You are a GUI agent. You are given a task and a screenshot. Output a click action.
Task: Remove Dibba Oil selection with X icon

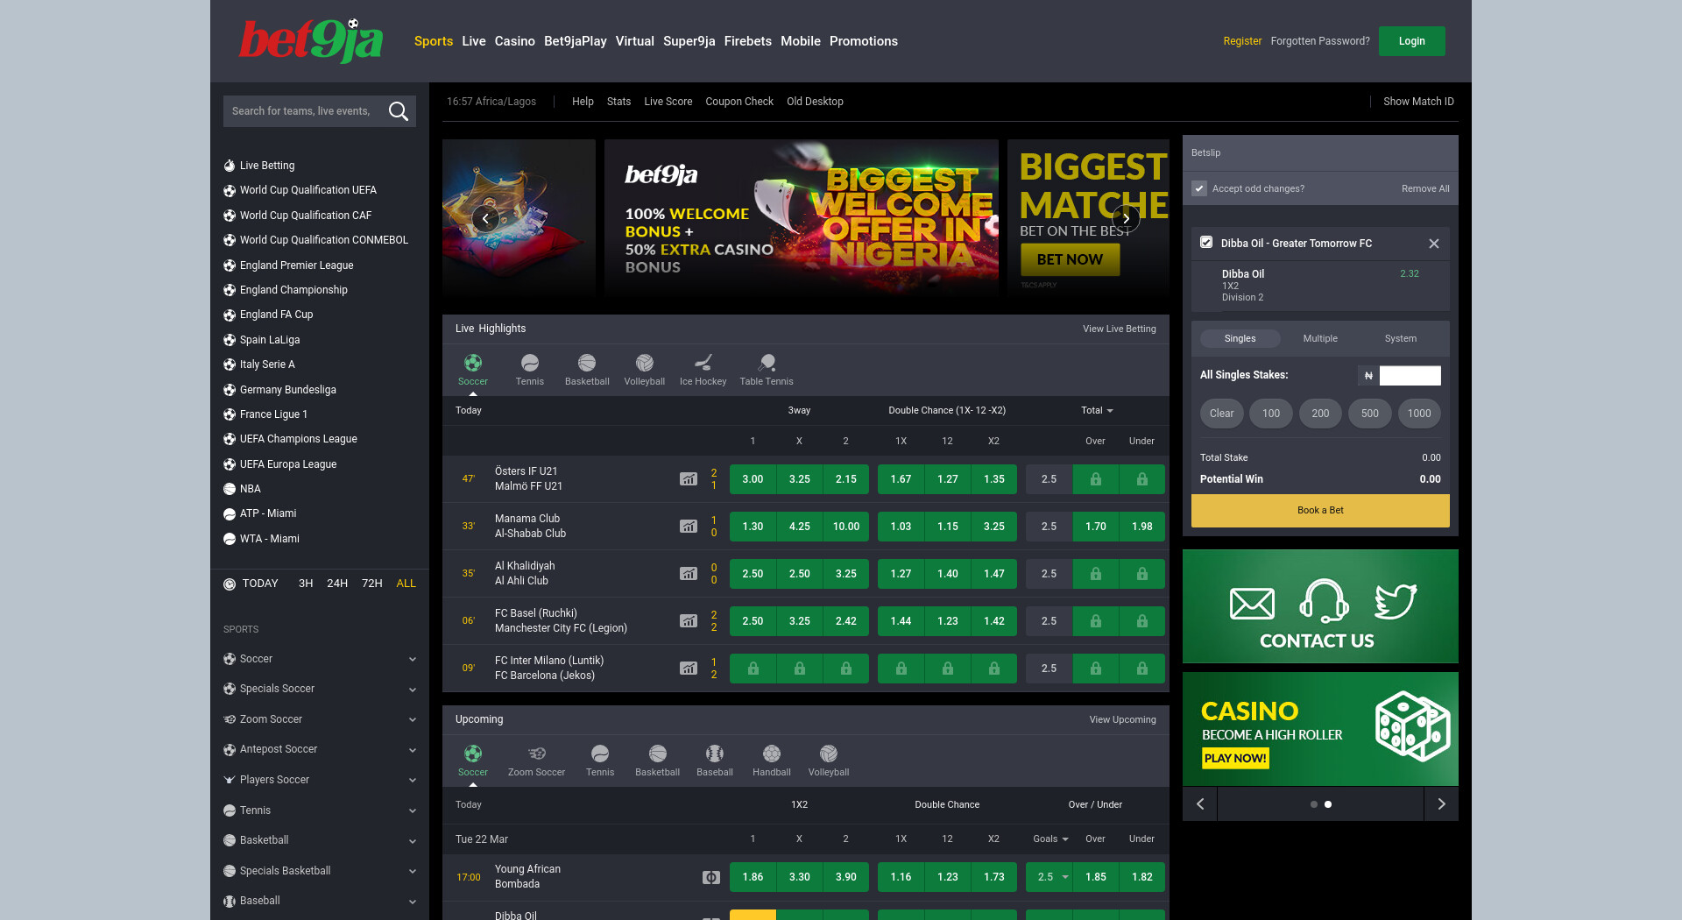point(1434,244)
